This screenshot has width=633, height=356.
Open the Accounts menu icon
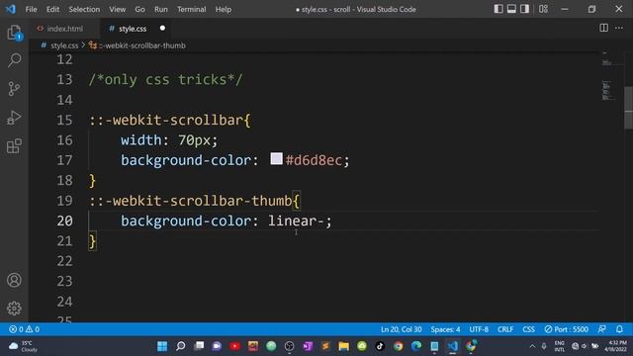[x=14, y=280]
